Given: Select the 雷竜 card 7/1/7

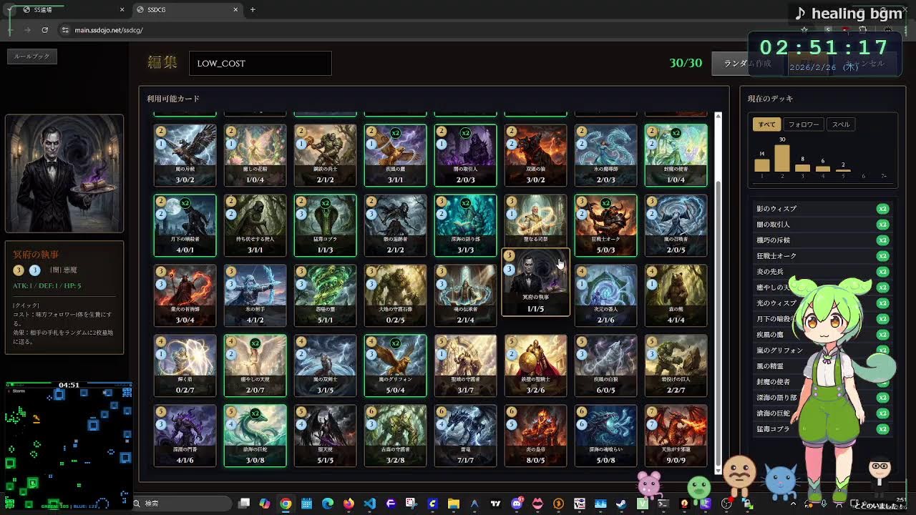Looking at the screenshot, I should (465, 436).
